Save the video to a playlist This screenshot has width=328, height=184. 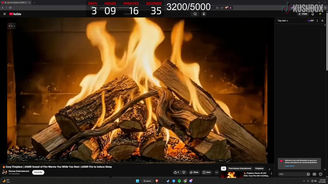(x=207, y=172)
